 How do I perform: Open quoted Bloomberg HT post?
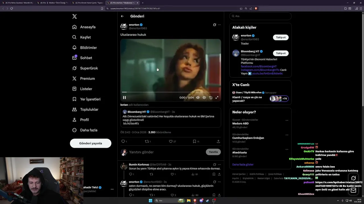(x=171, y=117)
